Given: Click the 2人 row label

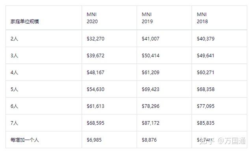Looking at the screenshot, I should tap(14, 39).
